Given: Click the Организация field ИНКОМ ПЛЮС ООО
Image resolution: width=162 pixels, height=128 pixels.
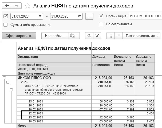Looking at the screenshot, I should coord(145,16).
